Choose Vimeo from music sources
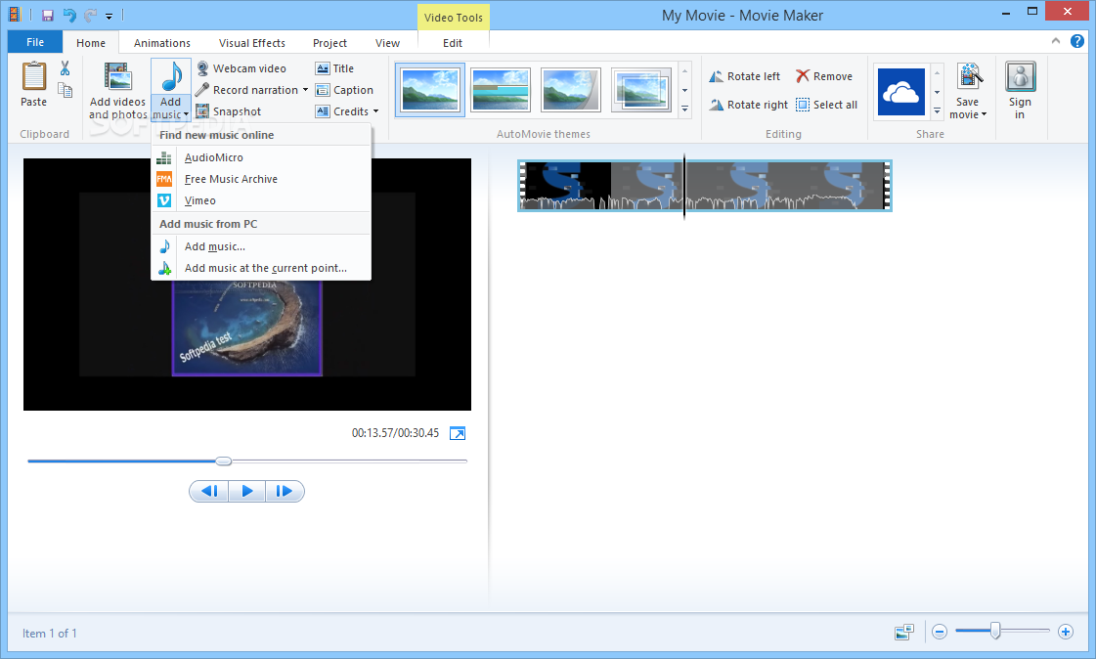 261,200
